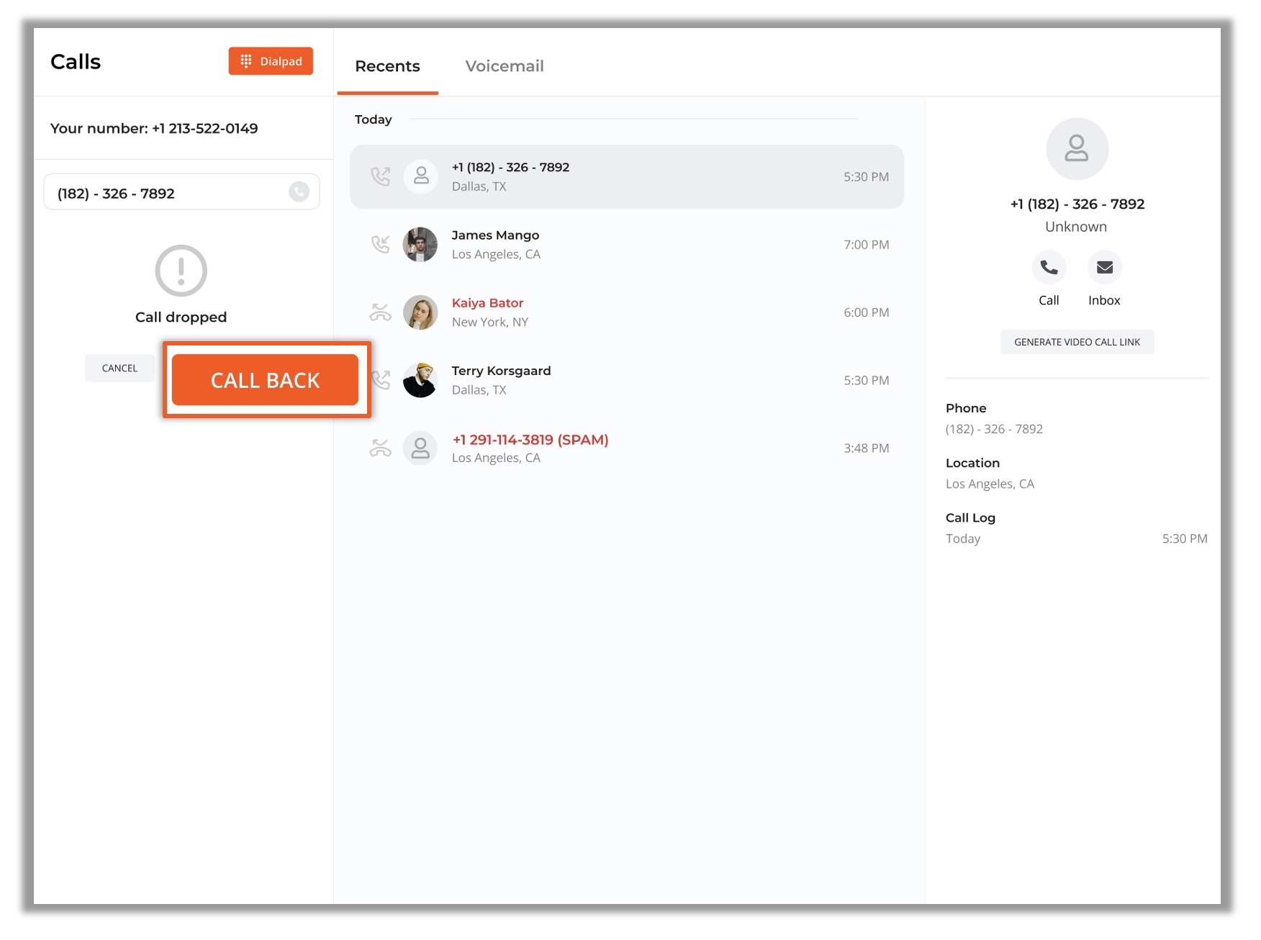The width and height of the screenshot is (1261, 940).
Task: Click New York, NY under Kaiya Bator
Action: (490, 322)
